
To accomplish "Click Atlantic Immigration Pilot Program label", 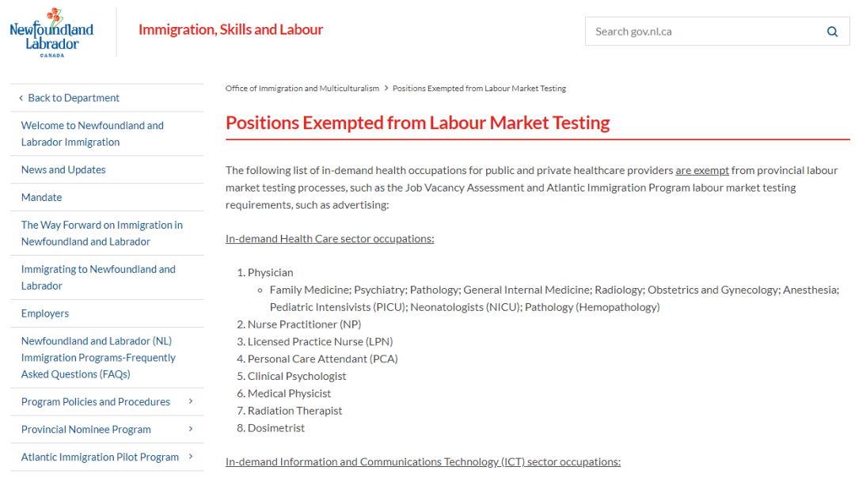I will pyautogui.click(x=100, y=457).
